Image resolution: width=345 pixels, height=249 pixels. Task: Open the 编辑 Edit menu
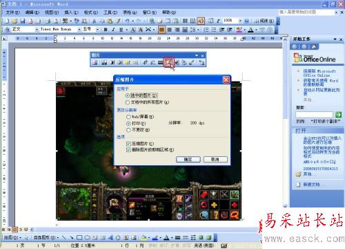pos(32,12)
